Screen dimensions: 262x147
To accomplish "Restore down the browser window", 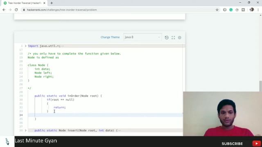I will [249, 3].
